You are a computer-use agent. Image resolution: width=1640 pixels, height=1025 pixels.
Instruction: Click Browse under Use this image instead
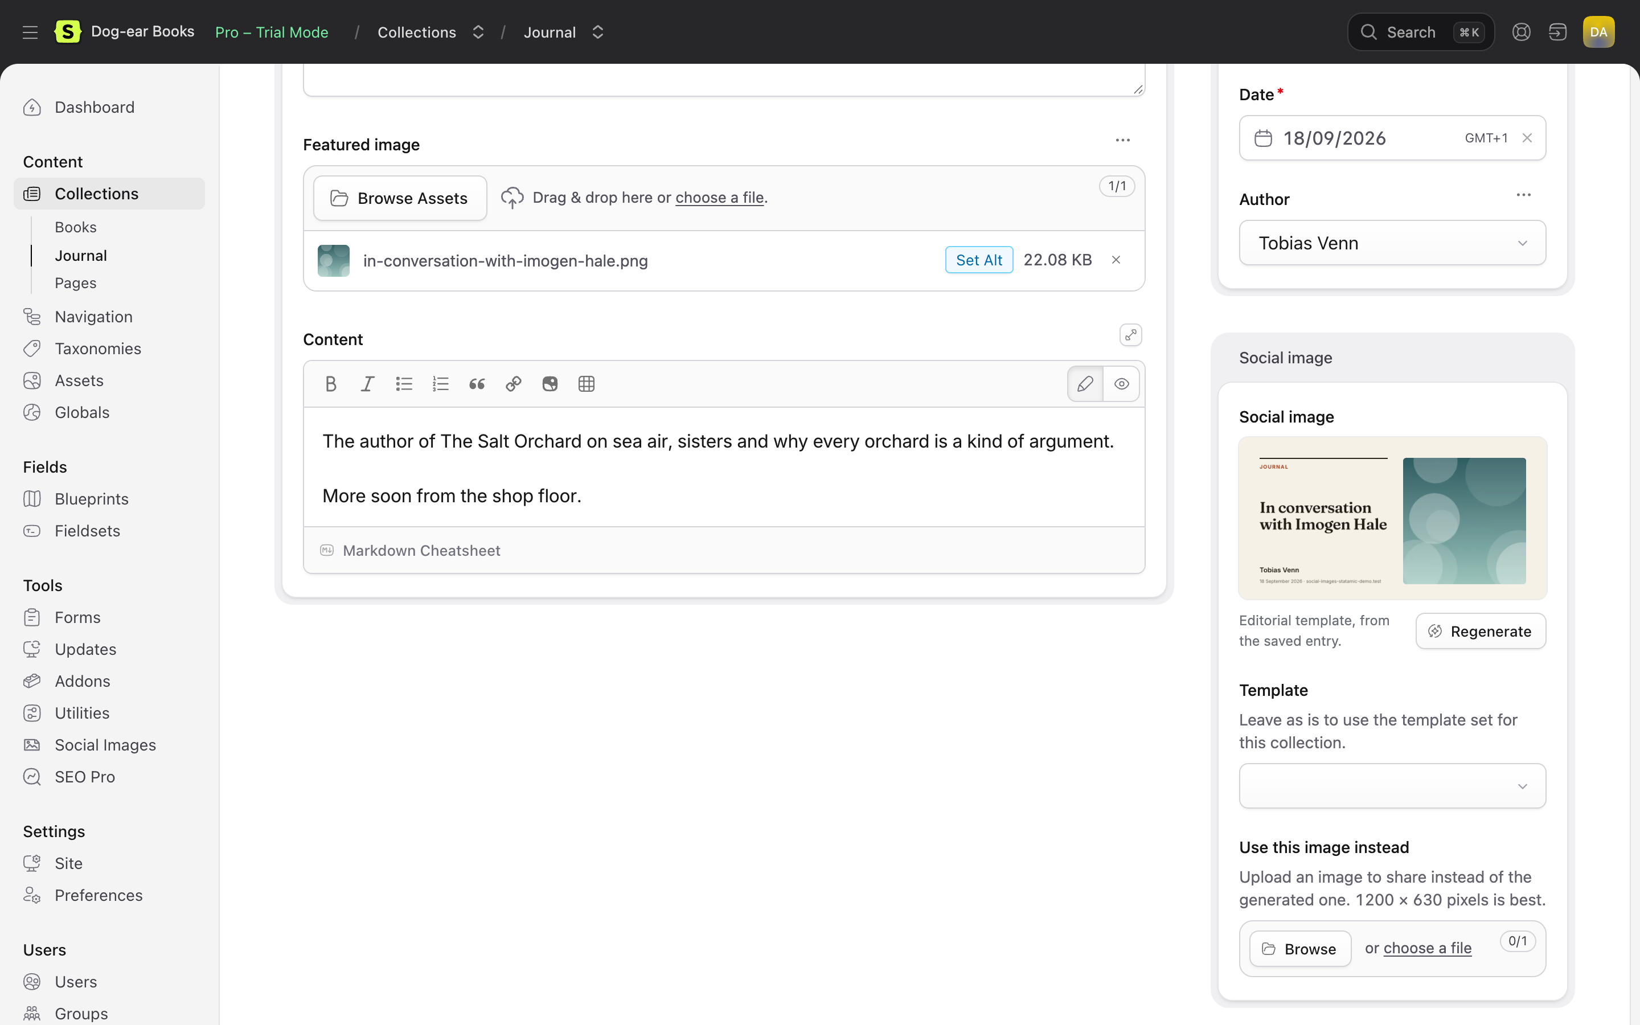click(1300, 948)
